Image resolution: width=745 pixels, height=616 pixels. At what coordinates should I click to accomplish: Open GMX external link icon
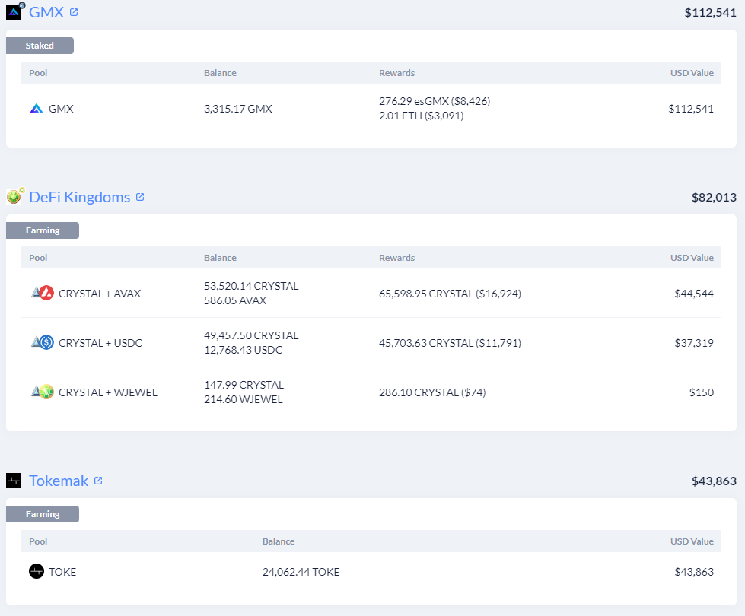click(74, 12)
